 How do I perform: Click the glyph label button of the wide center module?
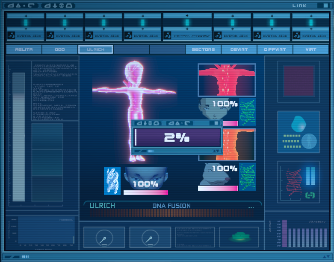coord(192,36)
